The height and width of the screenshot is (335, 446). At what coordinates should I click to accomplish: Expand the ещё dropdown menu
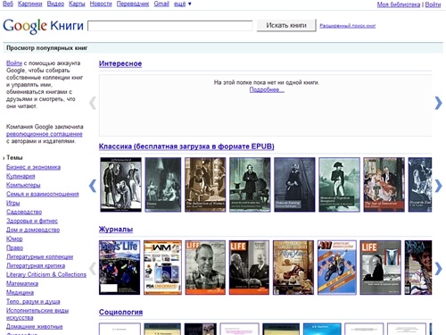183,4
